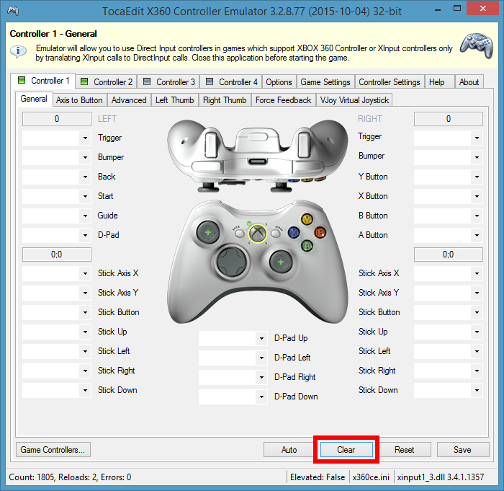
Task: Click the Game Controllers... button
Action: (x=53, y=449)
